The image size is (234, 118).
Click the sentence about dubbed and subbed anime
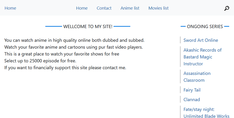click(x=74, y=40)
